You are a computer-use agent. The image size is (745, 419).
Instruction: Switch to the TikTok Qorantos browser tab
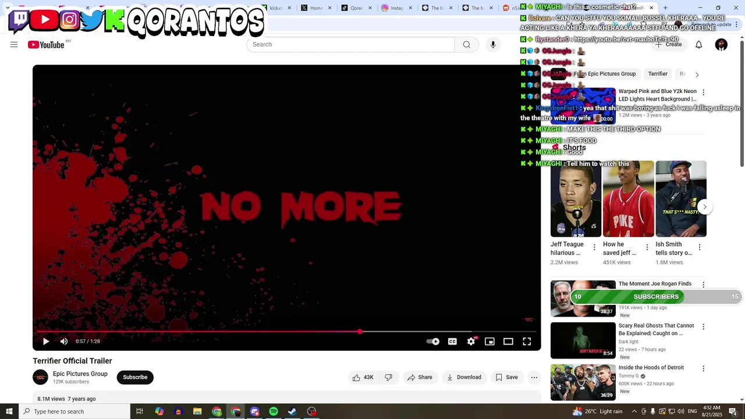click(x=356, y=8)
